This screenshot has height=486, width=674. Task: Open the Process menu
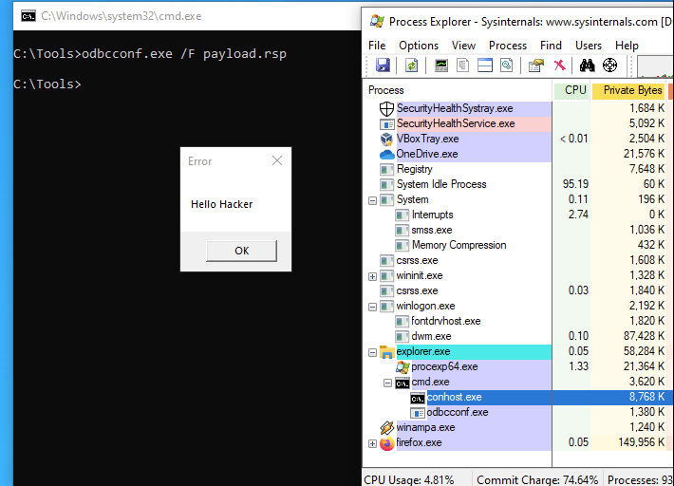[x=508, y=46]
